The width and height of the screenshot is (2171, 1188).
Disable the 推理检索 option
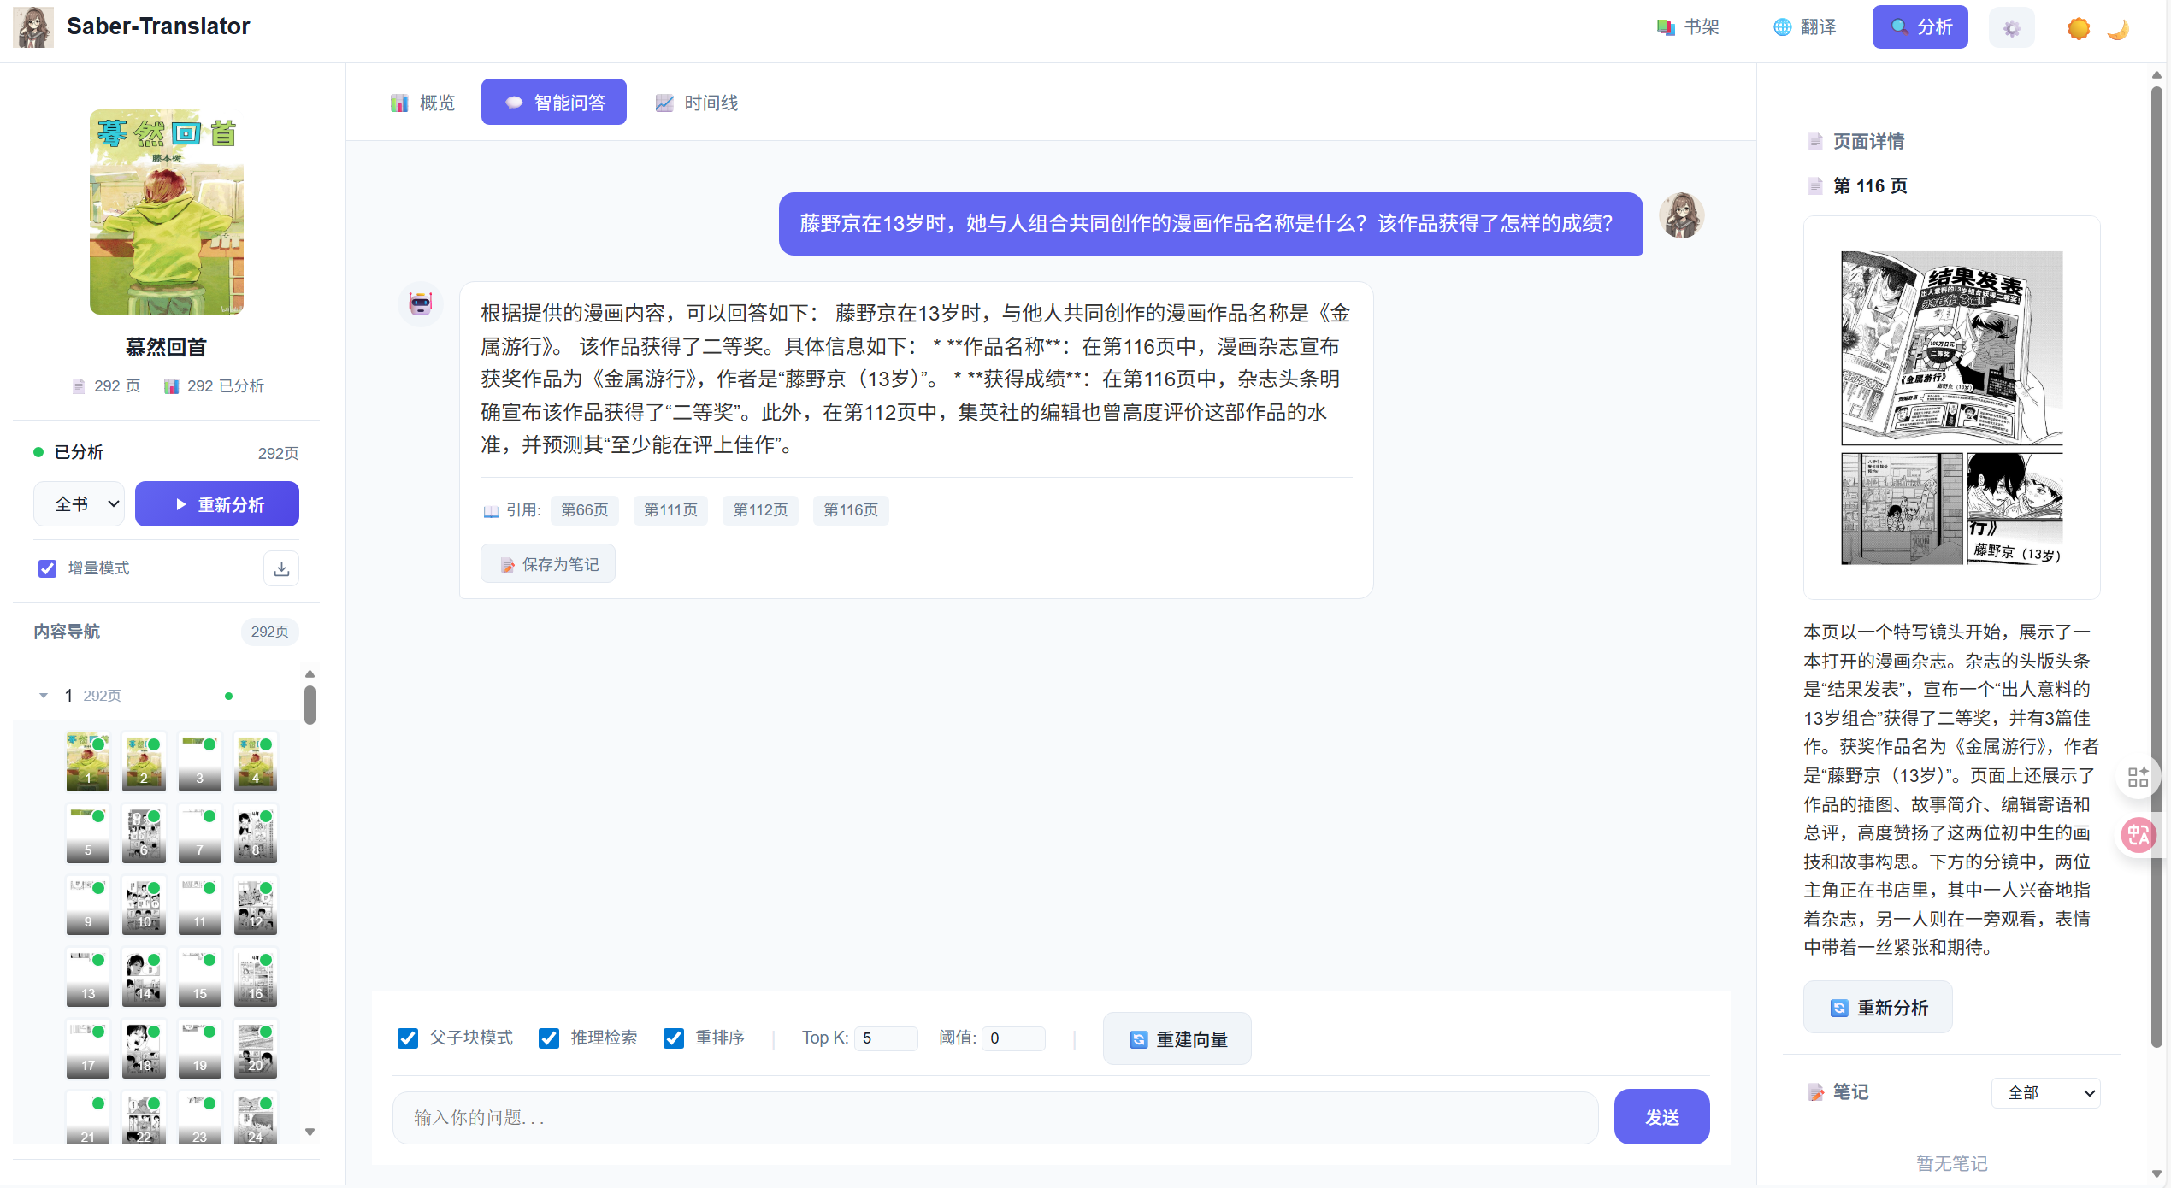pos(549,1038)
